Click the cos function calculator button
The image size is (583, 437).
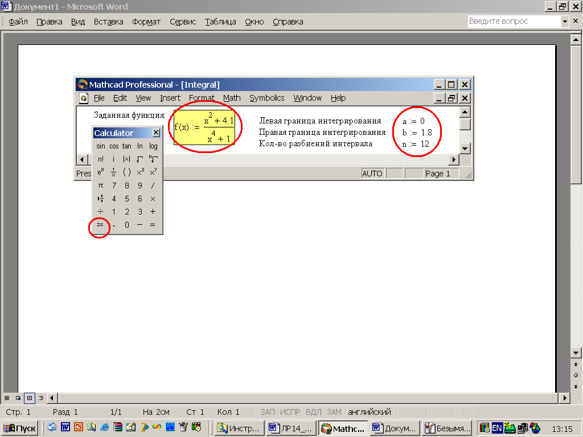coord(114,146)
